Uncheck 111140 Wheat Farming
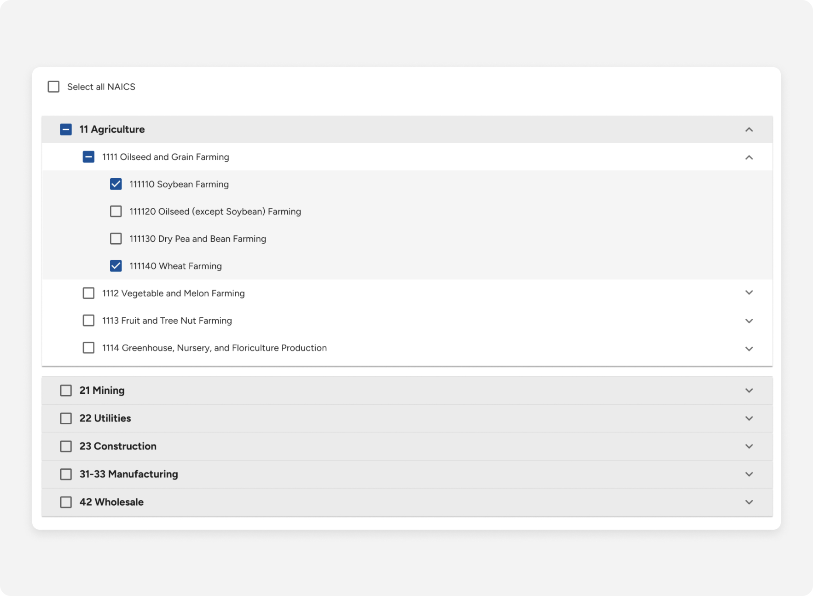Image resolution: width=813 pixels, height=596 pixels. [x=116, y=266]
